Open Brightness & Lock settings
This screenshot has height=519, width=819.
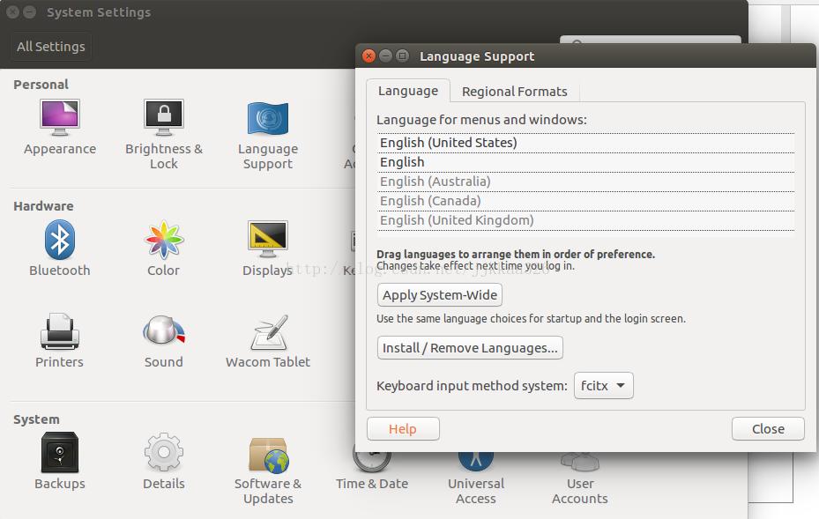coord(163,134)
